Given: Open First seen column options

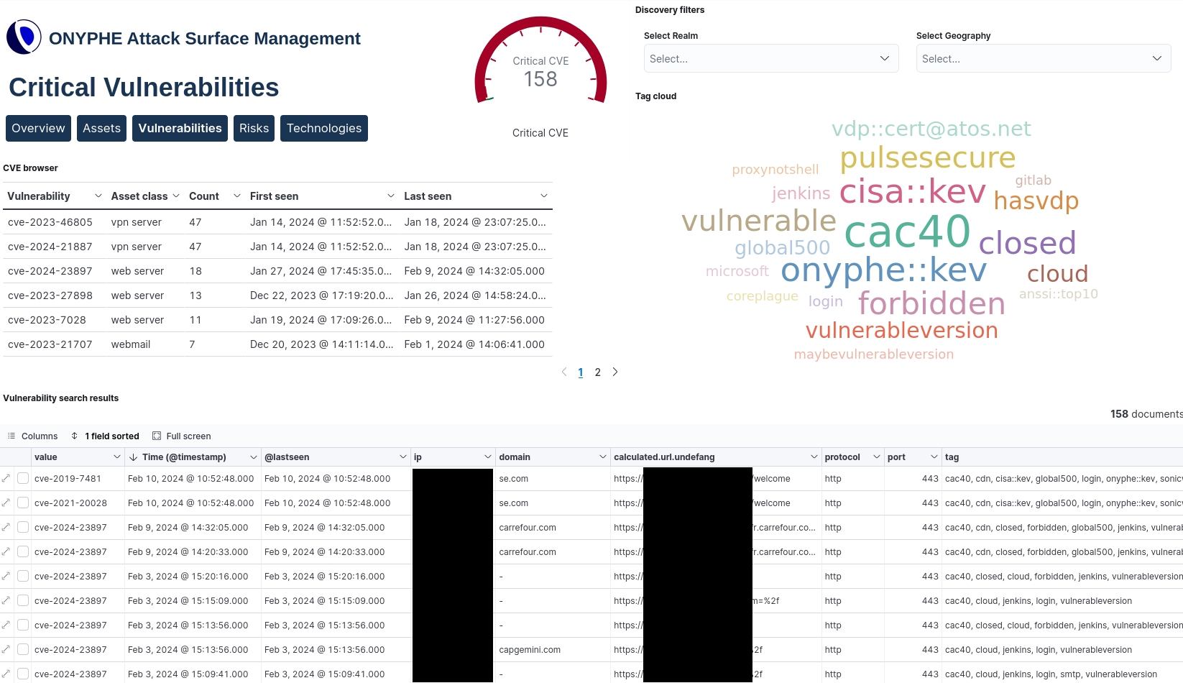Looking at the screenshot, I should [x=390, y=196].
